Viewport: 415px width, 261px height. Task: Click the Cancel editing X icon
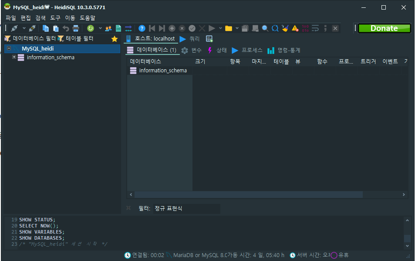click(202, 28)
